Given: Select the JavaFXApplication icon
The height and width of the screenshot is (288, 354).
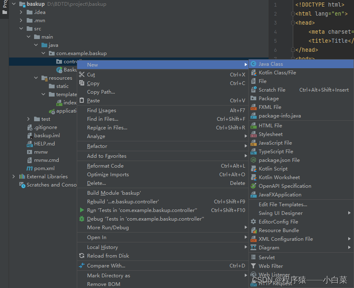Looking at the screenshot, I should click(253, 195).
